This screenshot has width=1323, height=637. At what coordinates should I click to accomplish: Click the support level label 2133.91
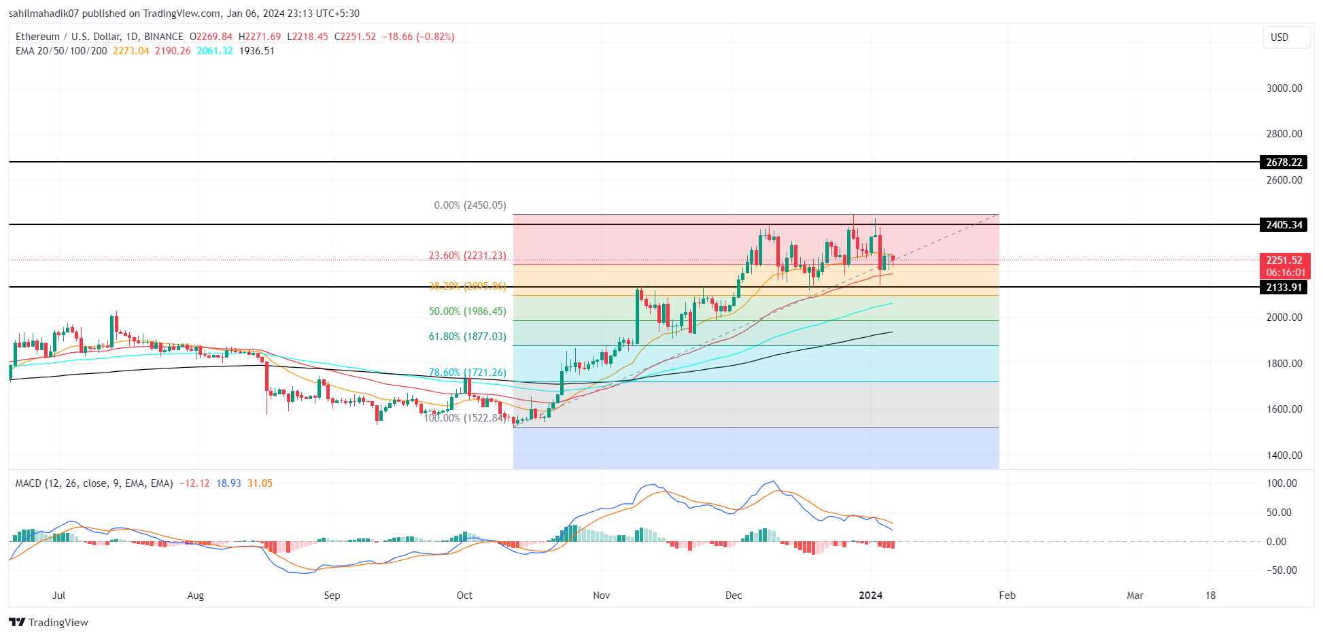click(x=1285, y=287)
